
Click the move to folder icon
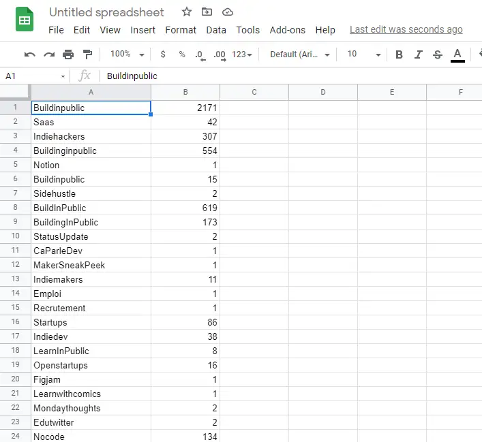coord(207,12)
